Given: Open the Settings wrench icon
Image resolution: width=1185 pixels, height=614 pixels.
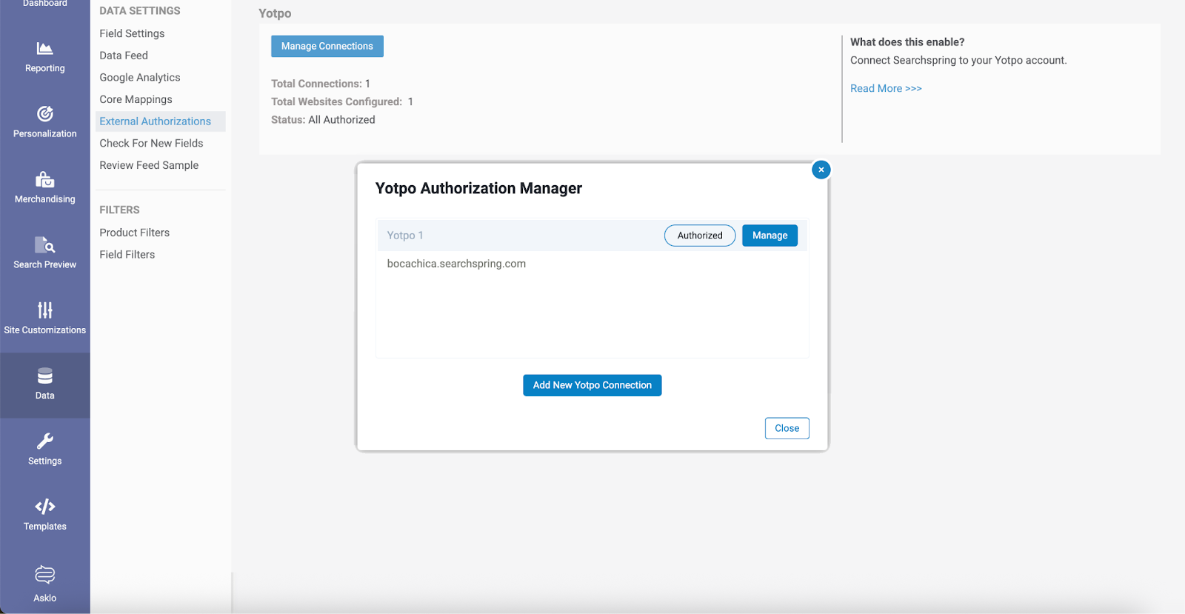Looking at the screenshot, I should (44, 441).
